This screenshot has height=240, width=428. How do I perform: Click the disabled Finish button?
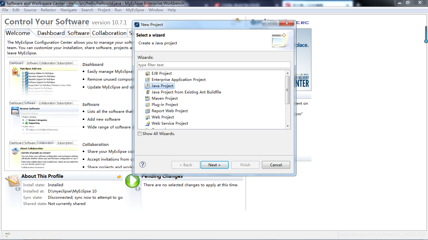pos(245,165)
